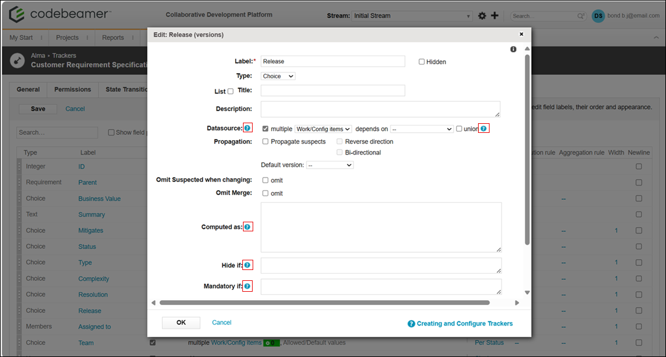Viewport: 666px width, 357px height.
Task: Check omit for Omit Suspected when changing
Action: click(x=265, y=180)
